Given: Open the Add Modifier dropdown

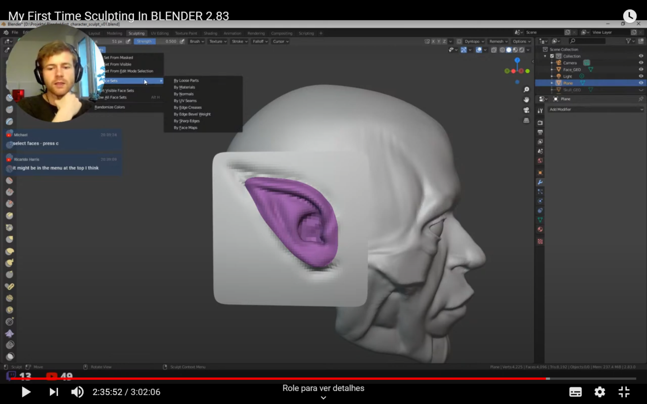Looking at the screenshot, I should [x=596, y=109].
